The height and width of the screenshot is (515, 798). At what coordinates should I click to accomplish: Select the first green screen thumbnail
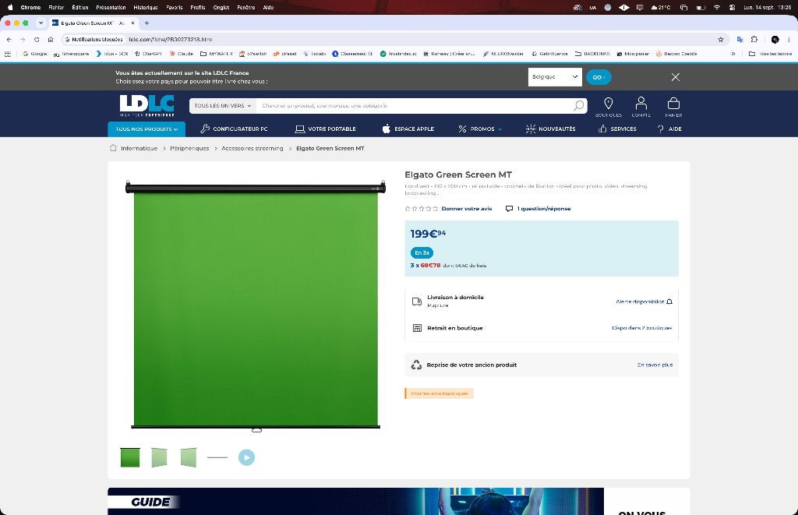tap(130, 457)
